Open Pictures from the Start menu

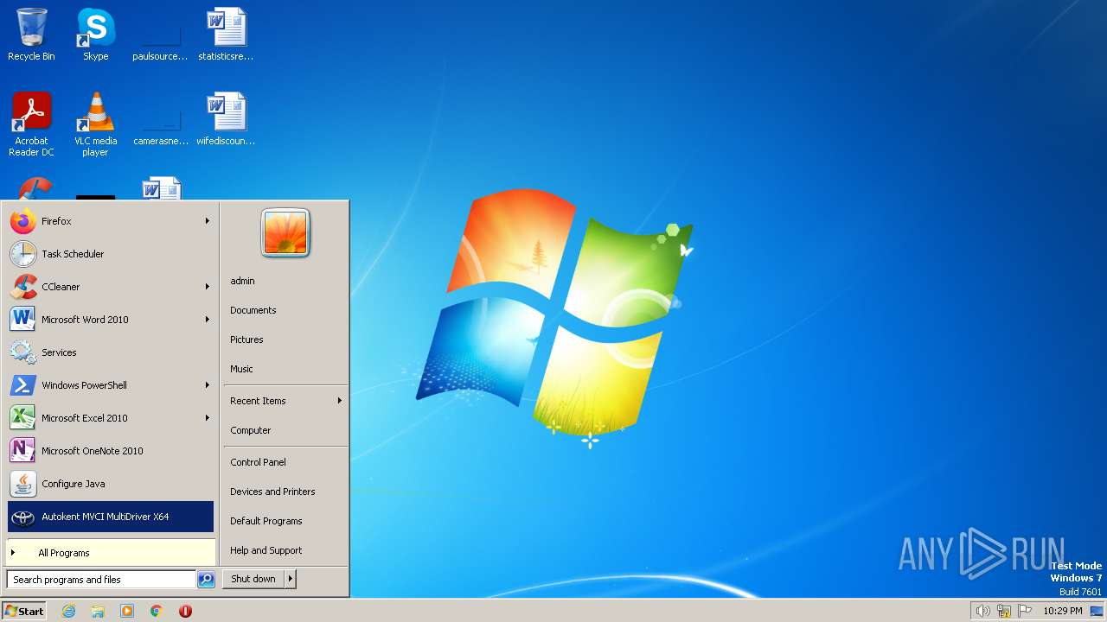coord(285,340)
